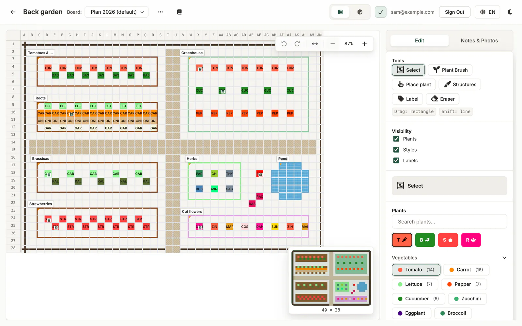Uncheck the Plants visibility checkbox
Screen dimensions: 522x326
(x=396, y=139)
